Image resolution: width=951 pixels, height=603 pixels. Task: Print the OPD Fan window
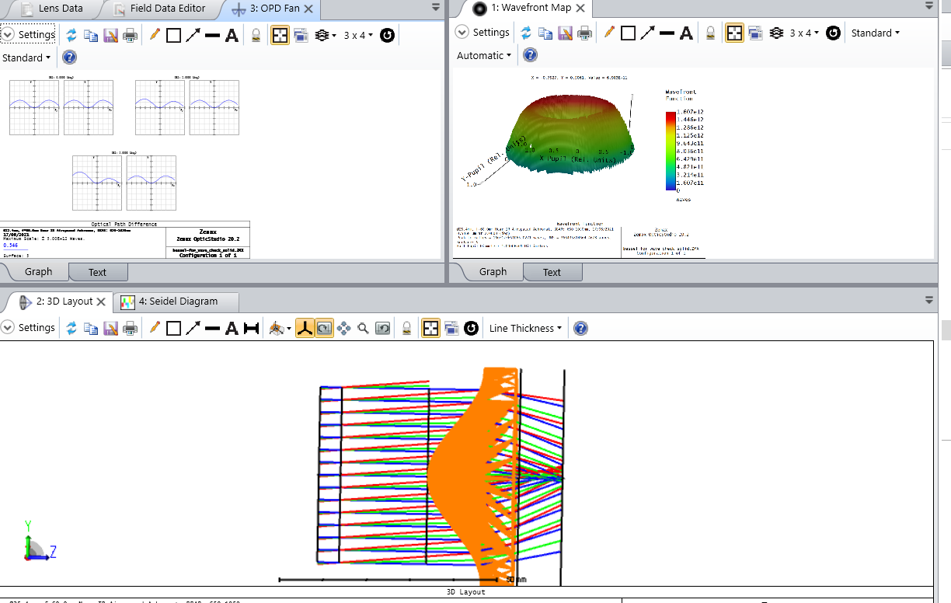(131, 35)
